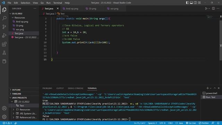
Task: Open the Manage gear settings
Action: click(x=4, y=117)
